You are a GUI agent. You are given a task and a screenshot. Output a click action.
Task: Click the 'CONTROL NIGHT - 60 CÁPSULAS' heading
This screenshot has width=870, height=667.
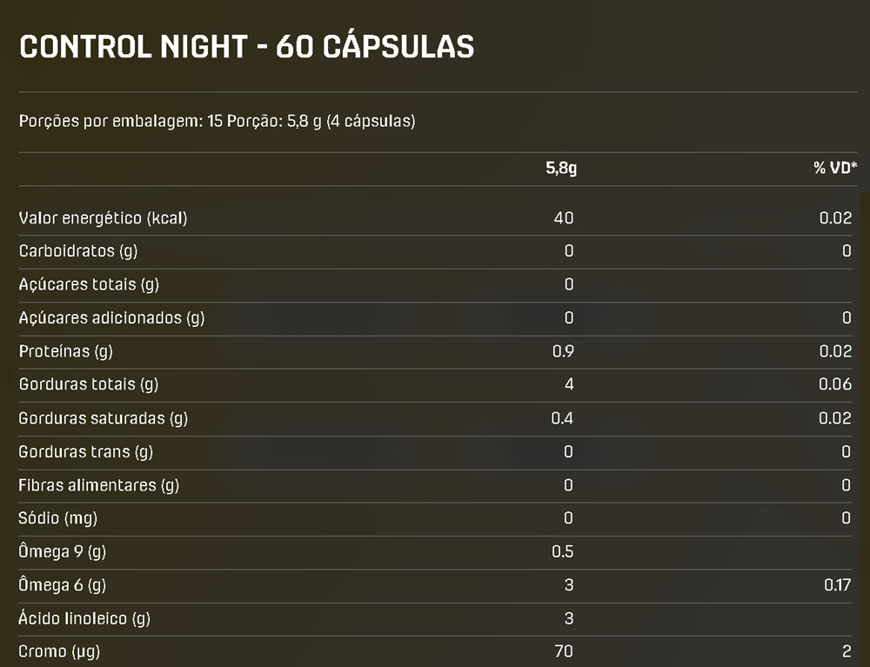[246, 47]
